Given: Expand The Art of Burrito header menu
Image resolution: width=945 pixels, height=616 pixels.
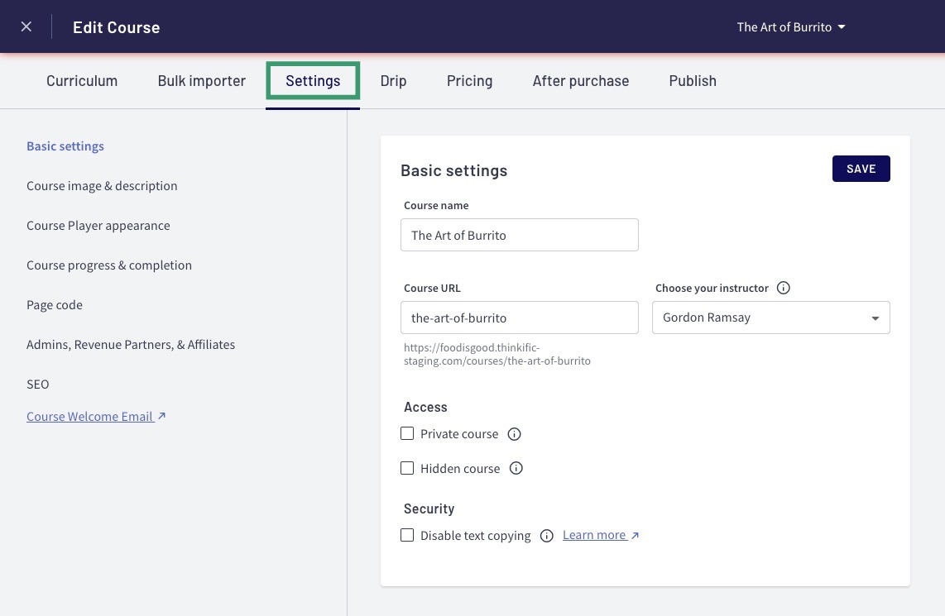Looking at the screenshot, I should 791,26.
